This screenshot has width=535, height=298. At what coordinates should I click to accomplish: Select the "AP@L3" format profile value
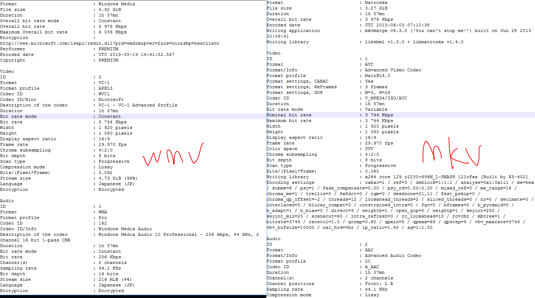tap(105, 88)
